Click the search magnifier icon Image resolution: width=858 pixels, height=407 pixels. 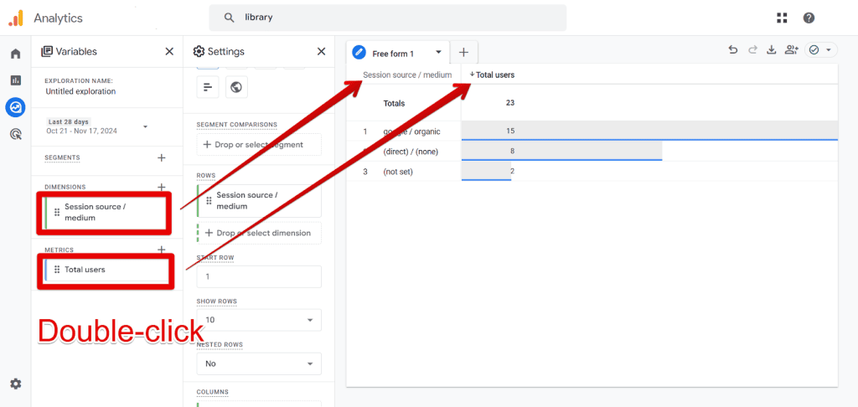point(230,18)
